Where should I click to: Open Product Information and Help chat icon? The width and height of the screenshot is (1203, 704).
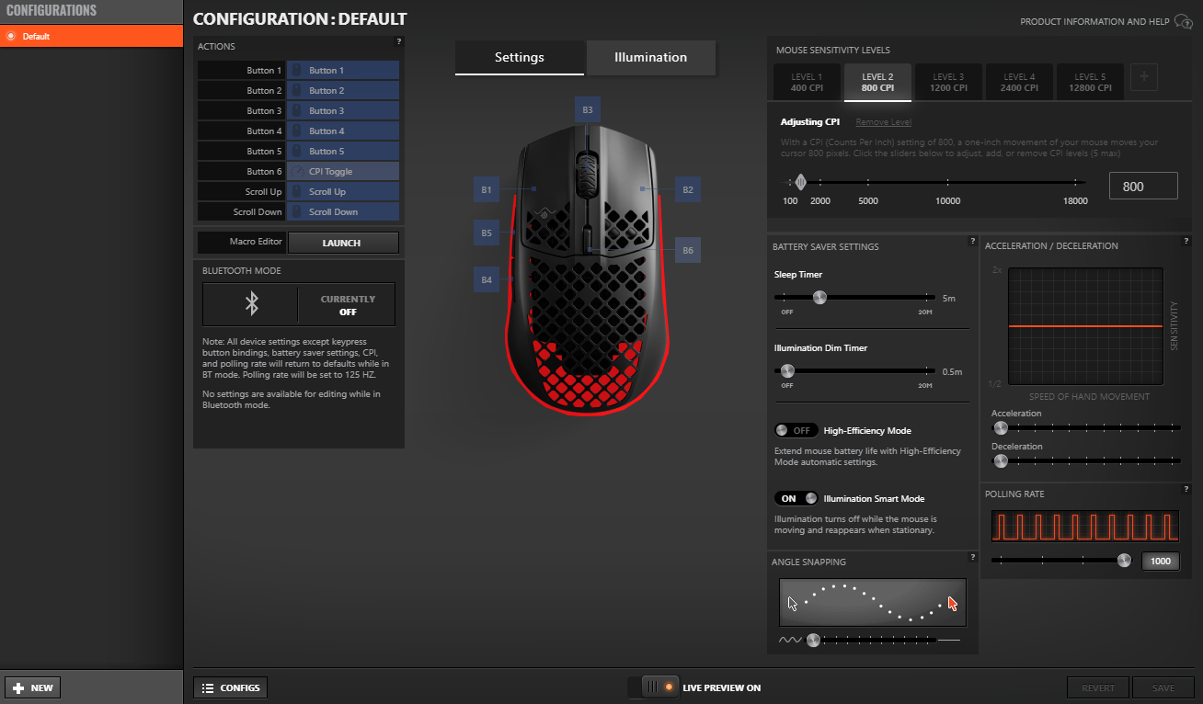click(x=1184, y=22)
